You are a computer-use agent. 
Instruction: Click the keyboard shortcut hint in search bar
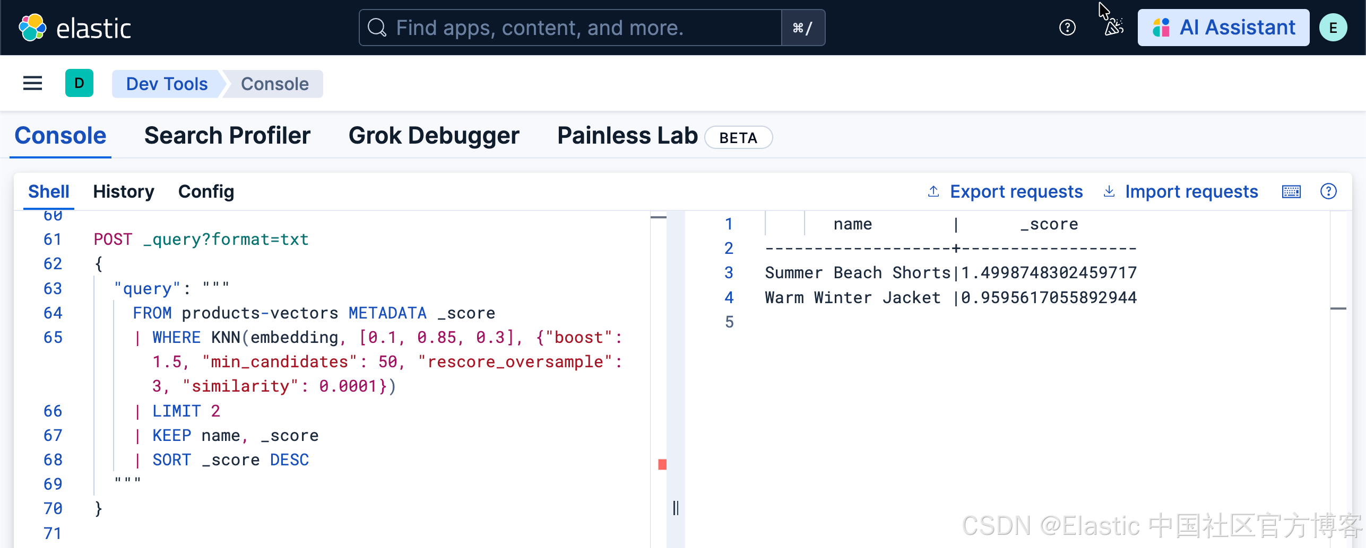(803, 28)
